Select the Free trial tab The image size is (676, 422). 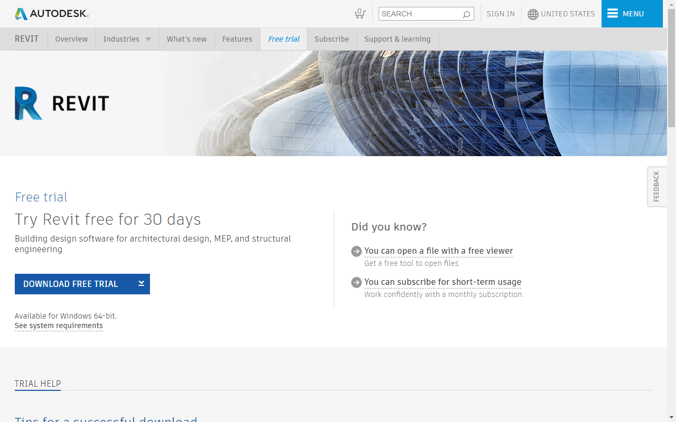pyautogui.click(x=284, y=39)
